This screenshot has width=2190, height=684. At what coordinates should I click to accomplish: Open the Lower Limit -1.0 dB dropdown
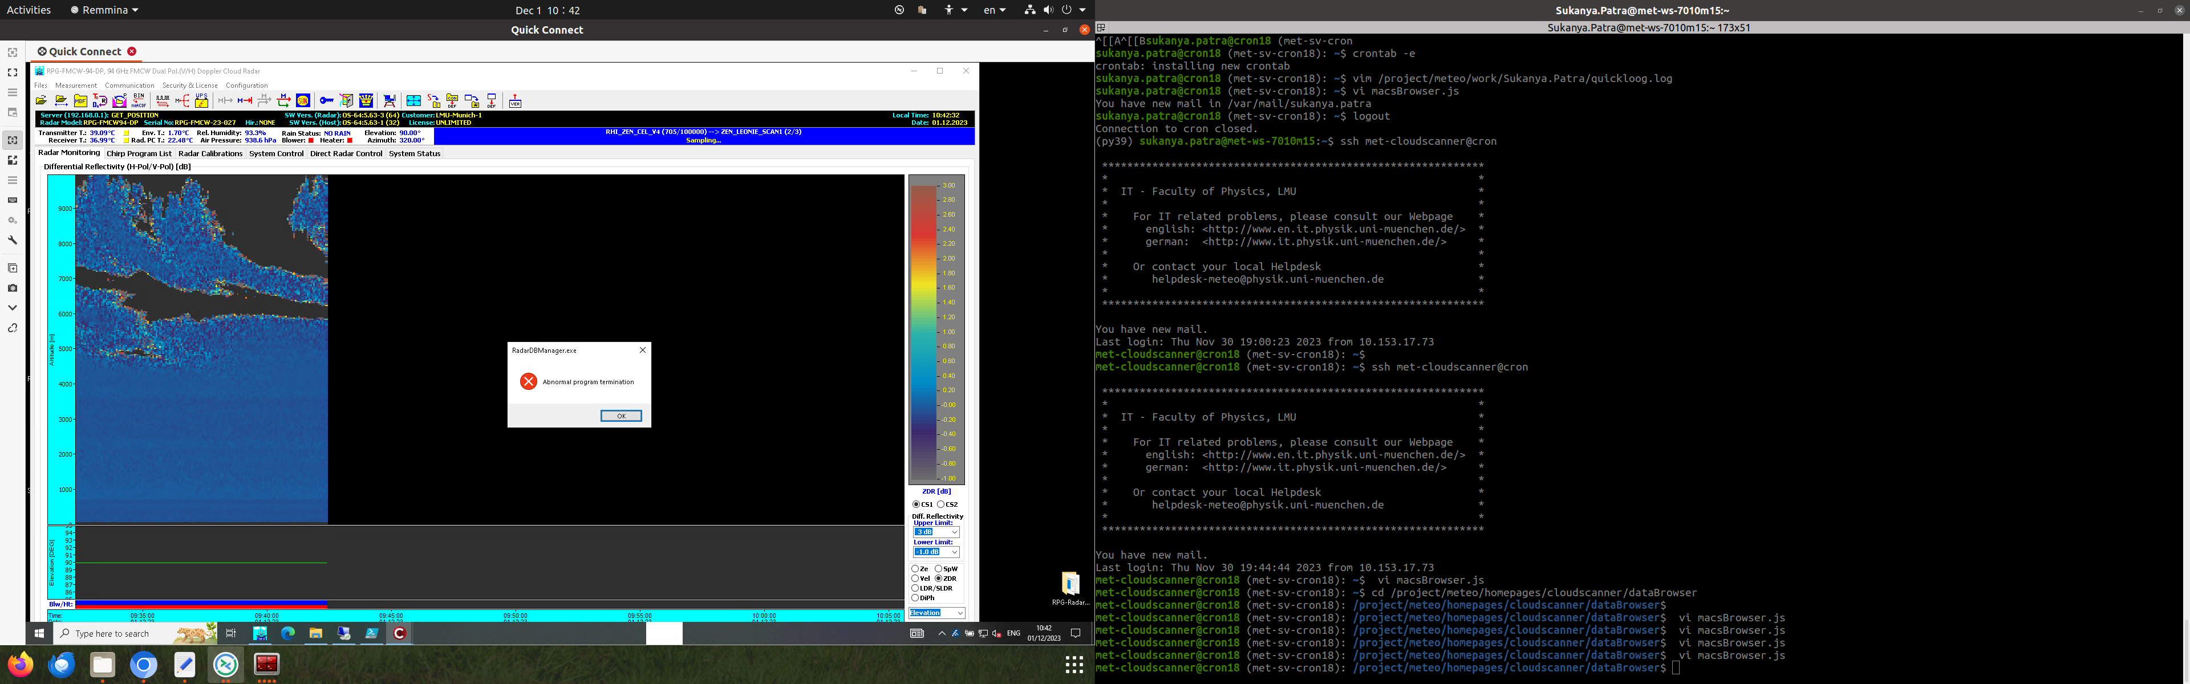955,552
